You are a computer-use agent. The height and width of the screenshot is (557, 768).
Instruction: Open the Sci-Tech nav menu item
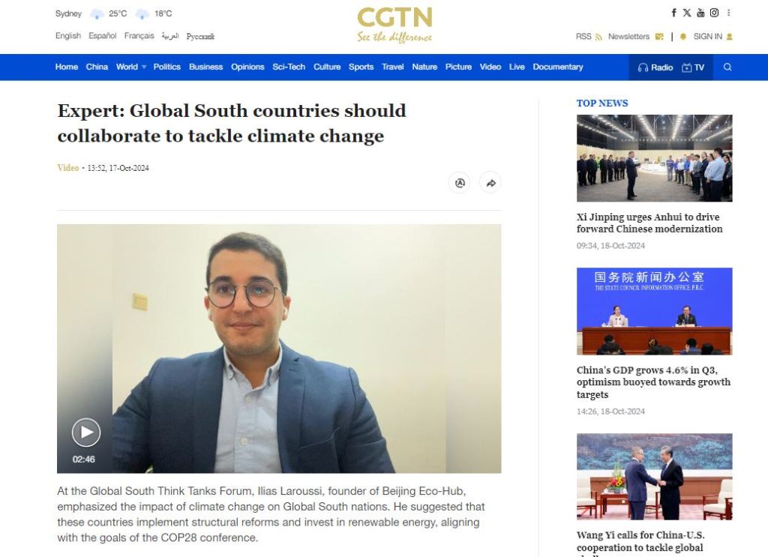coord(289,67)
